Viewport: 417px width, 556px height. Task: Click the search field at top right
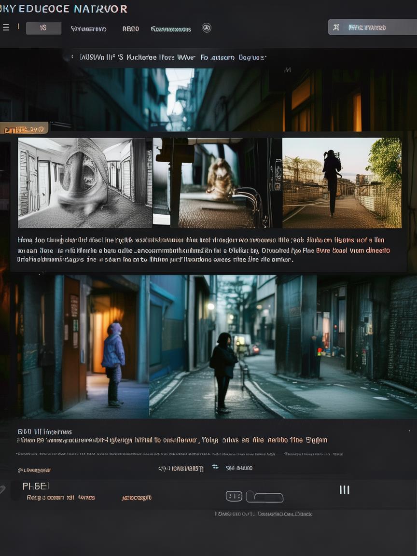coord(371,28)
